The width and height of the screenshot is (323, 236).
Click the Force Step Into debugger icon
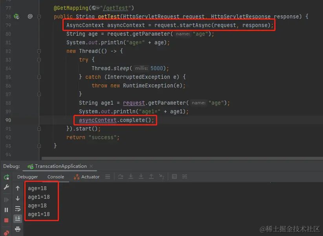(141, 176)
